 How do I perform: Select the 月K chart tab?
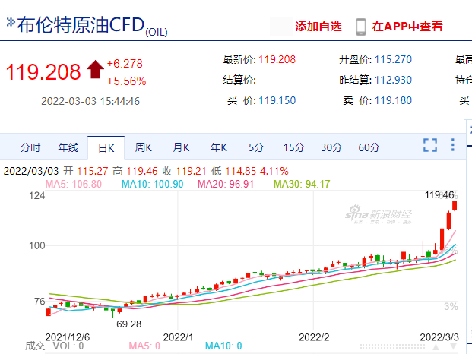coord(181,147)
